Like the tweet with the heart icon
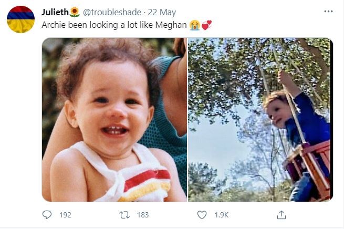The width and height of the screenshot is (344, 229). click(x=202, y=215)
